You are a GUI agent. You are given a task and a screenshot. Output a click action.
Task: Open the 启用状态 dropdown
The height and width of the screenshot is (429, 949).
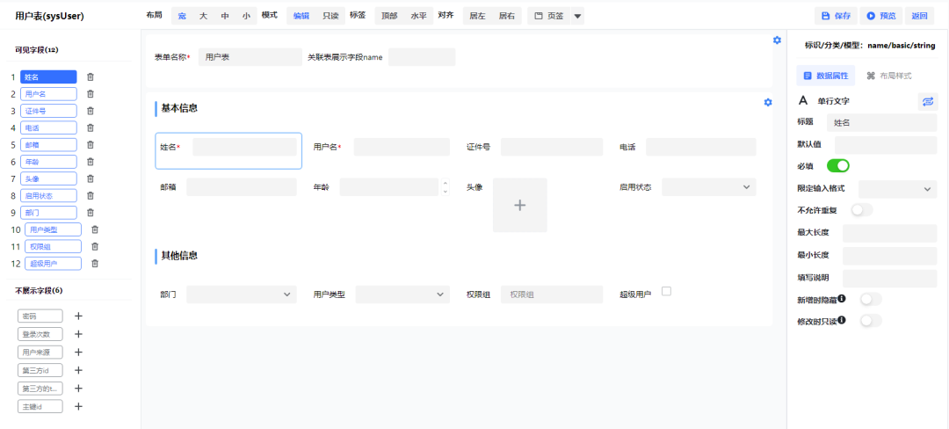(x=708, y=187)
